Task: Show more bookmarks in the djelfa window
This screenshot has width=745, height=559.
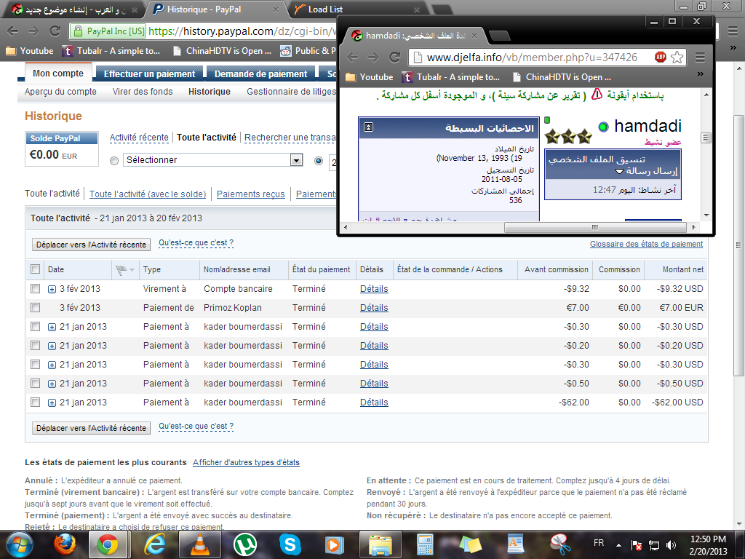Action: 700,74
